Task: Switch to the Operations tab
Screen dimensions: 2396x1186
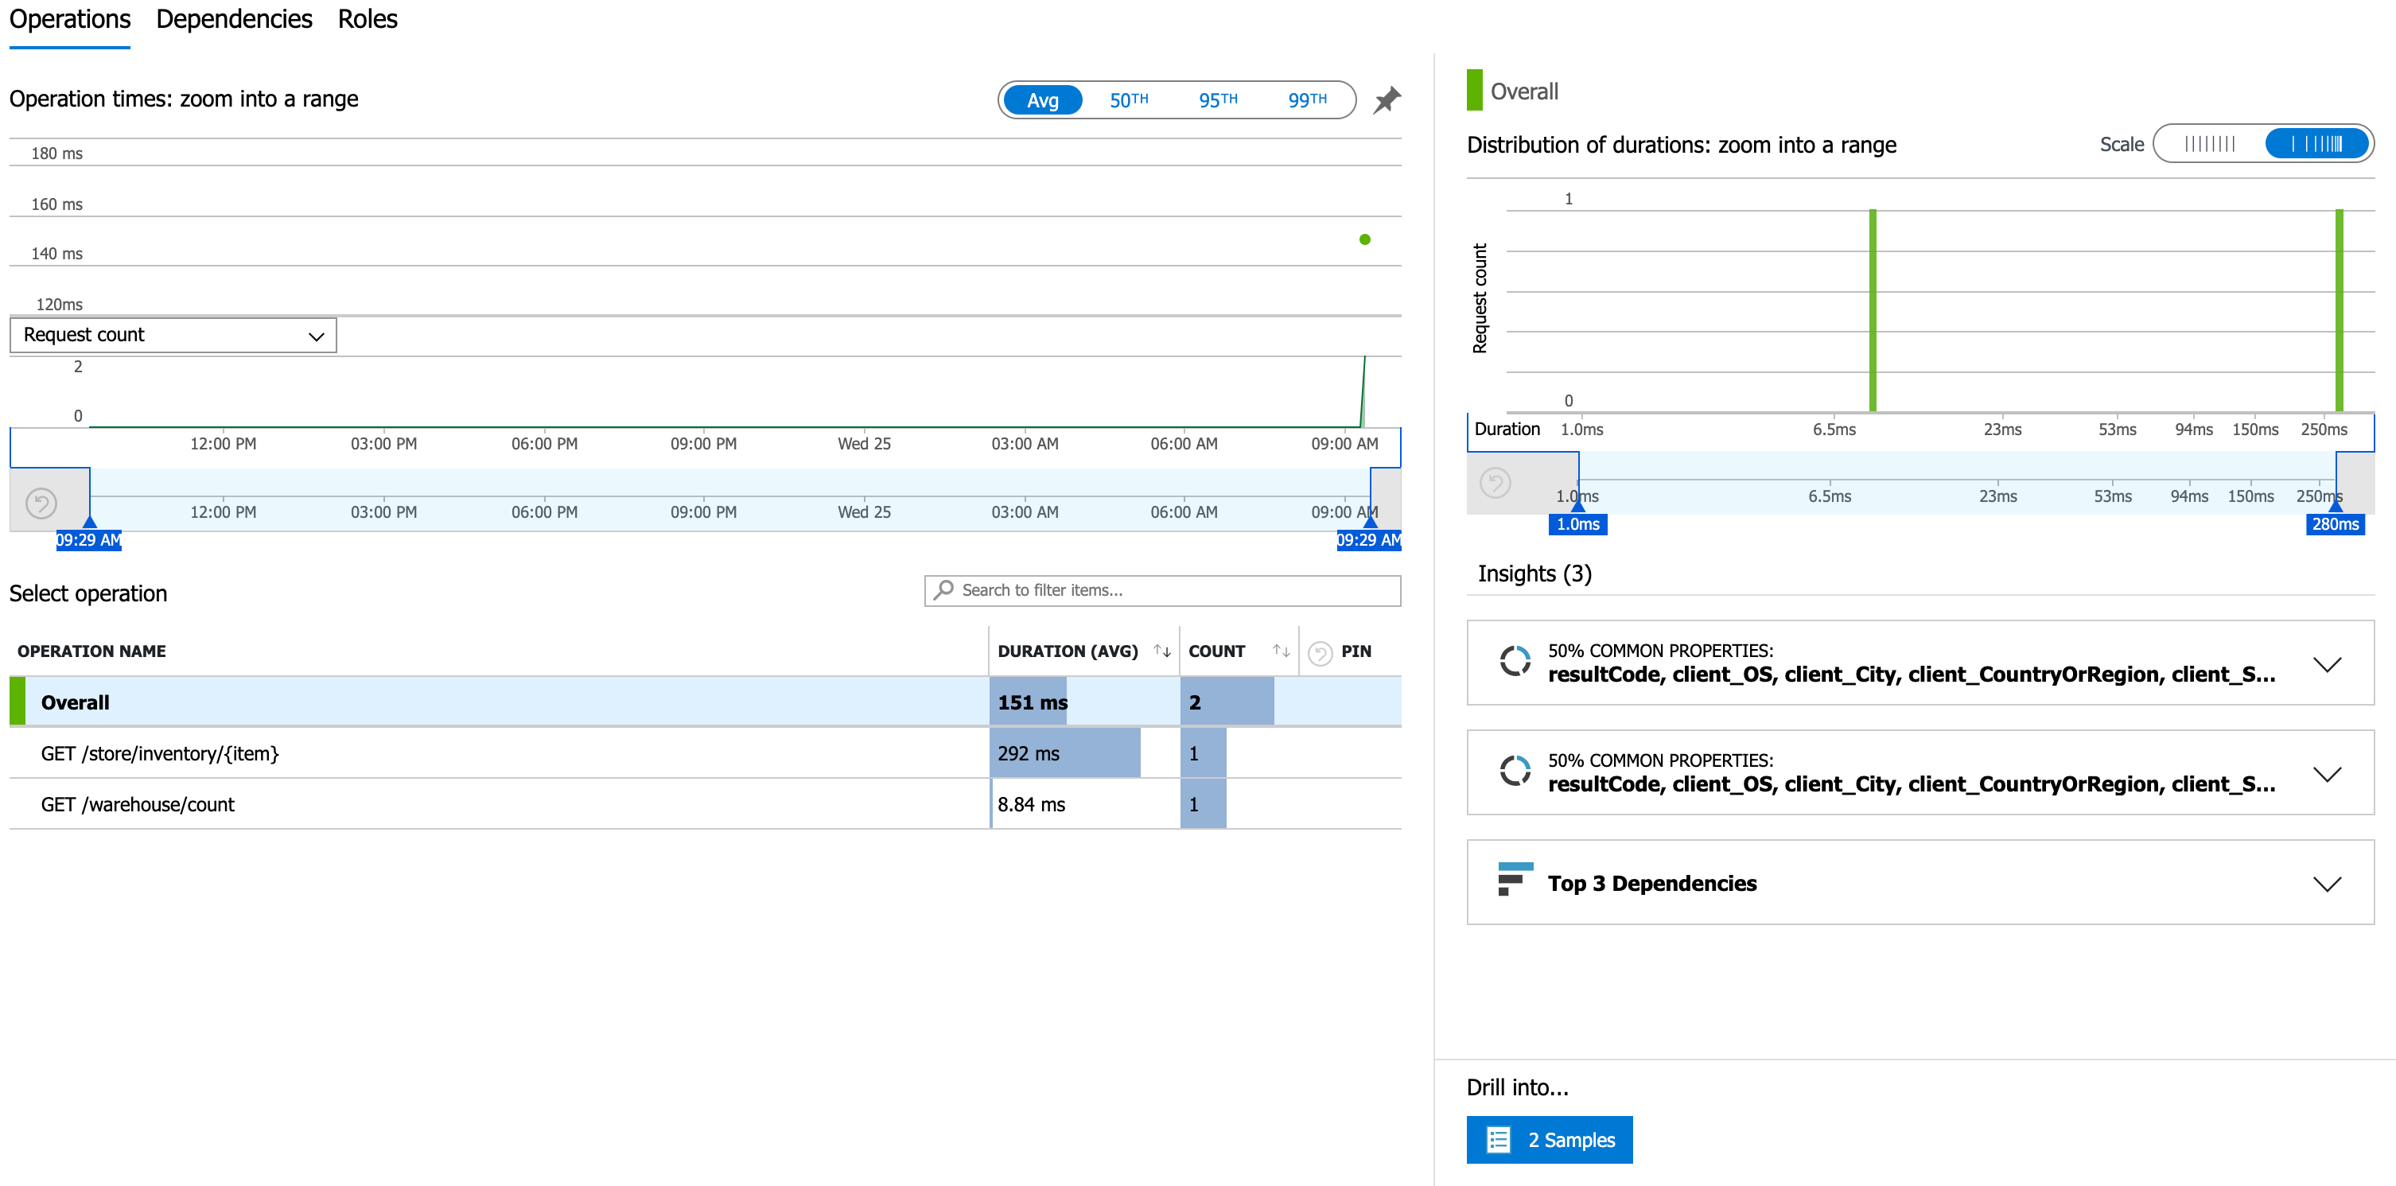Action: pos(70,20)
